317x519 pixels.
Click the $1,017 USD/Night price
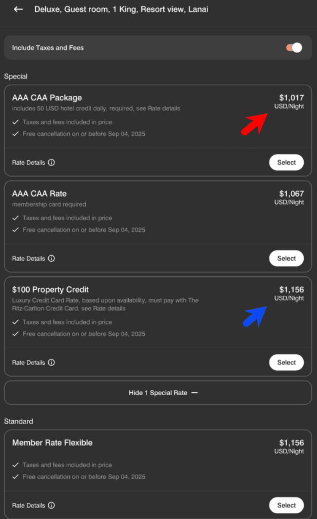(x=291, y=101)
